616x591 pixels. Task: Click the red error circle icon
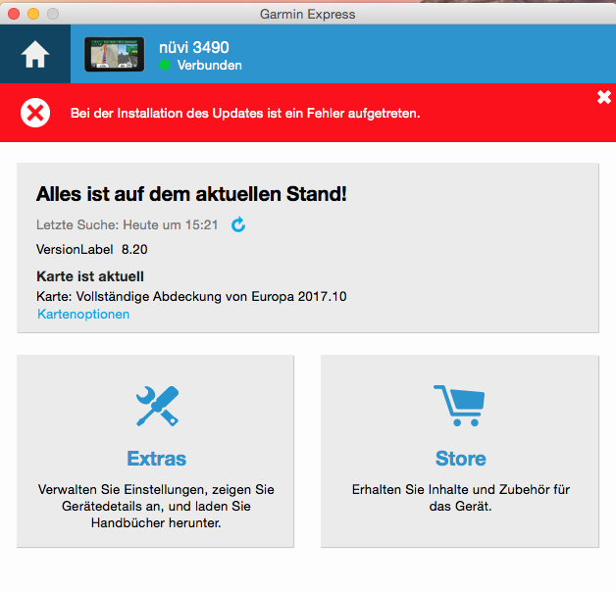coord(35,114)
